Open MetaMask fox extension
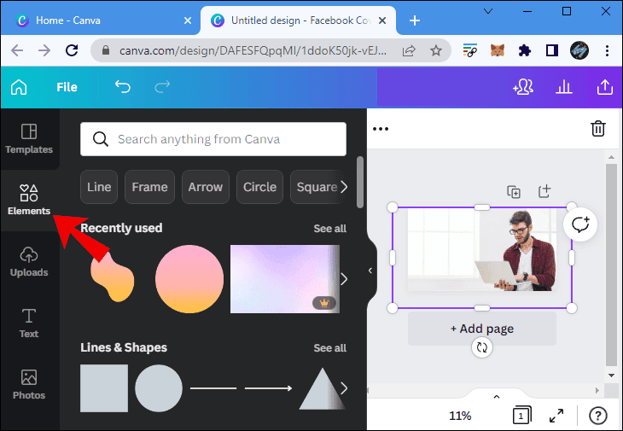The height and width of the screenshot is (431, 623). pos(498,50)
